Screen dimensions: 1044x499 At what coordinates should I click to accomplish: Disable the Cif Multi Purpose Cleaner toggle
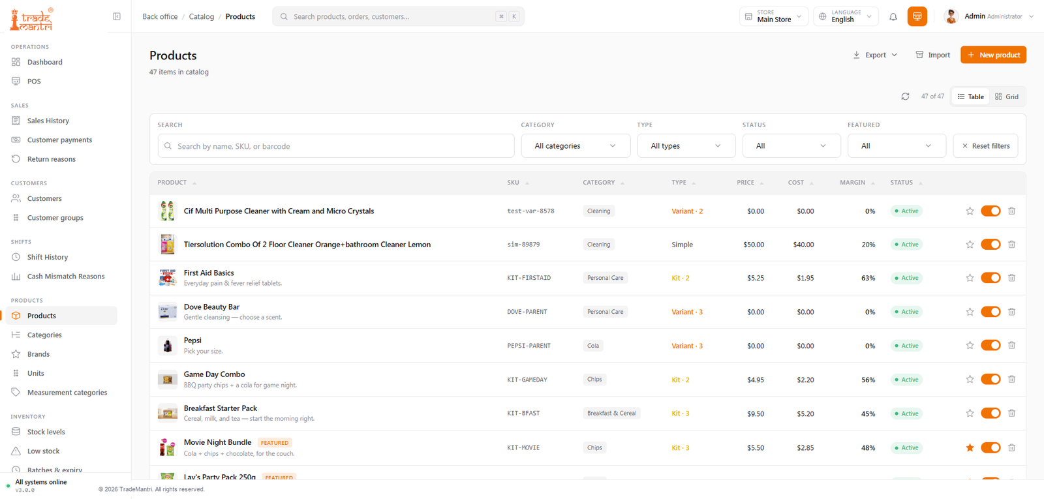(990, 211)
